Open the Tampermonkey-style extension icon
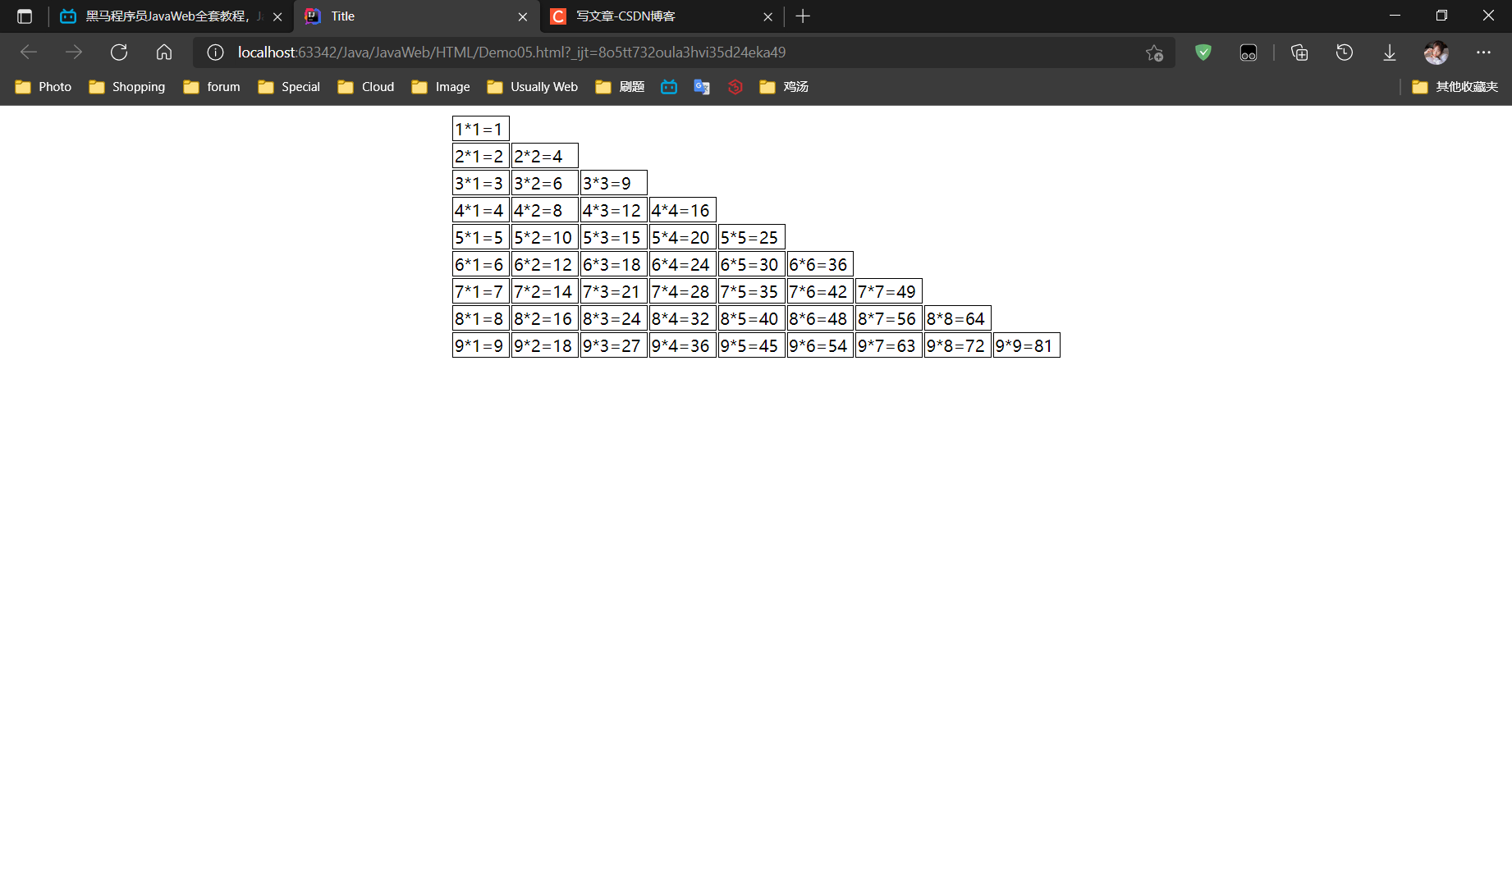This screenshot has height=886, width=1512. 1249,53
